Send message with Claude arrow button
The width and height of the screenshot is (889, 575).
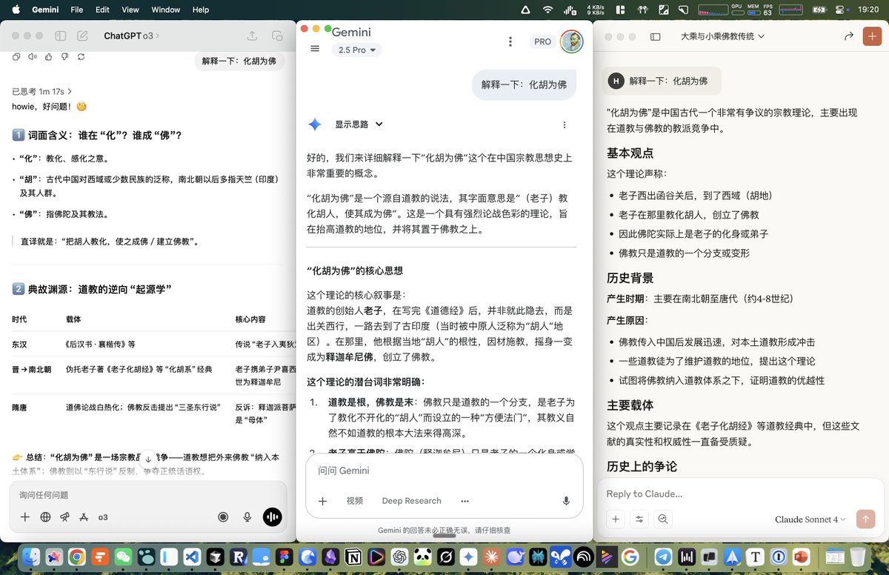[x=865, y=519]
